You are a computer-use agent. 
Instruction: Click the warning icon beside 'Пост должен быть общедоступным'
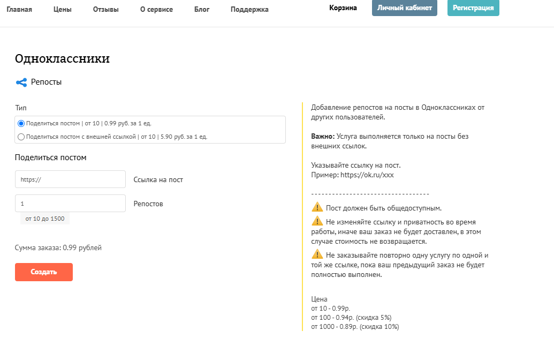click(x=317, y=207)
